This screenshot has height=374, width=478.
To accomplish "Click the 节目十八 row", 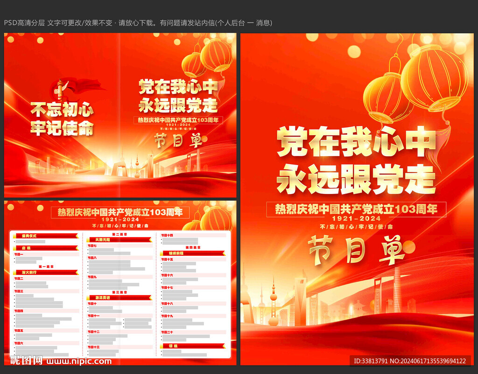I will [193, 304].
